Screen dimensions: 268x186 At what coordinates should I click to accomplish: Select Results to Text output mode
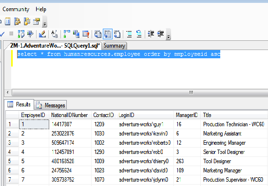click(x=98, y=34)
